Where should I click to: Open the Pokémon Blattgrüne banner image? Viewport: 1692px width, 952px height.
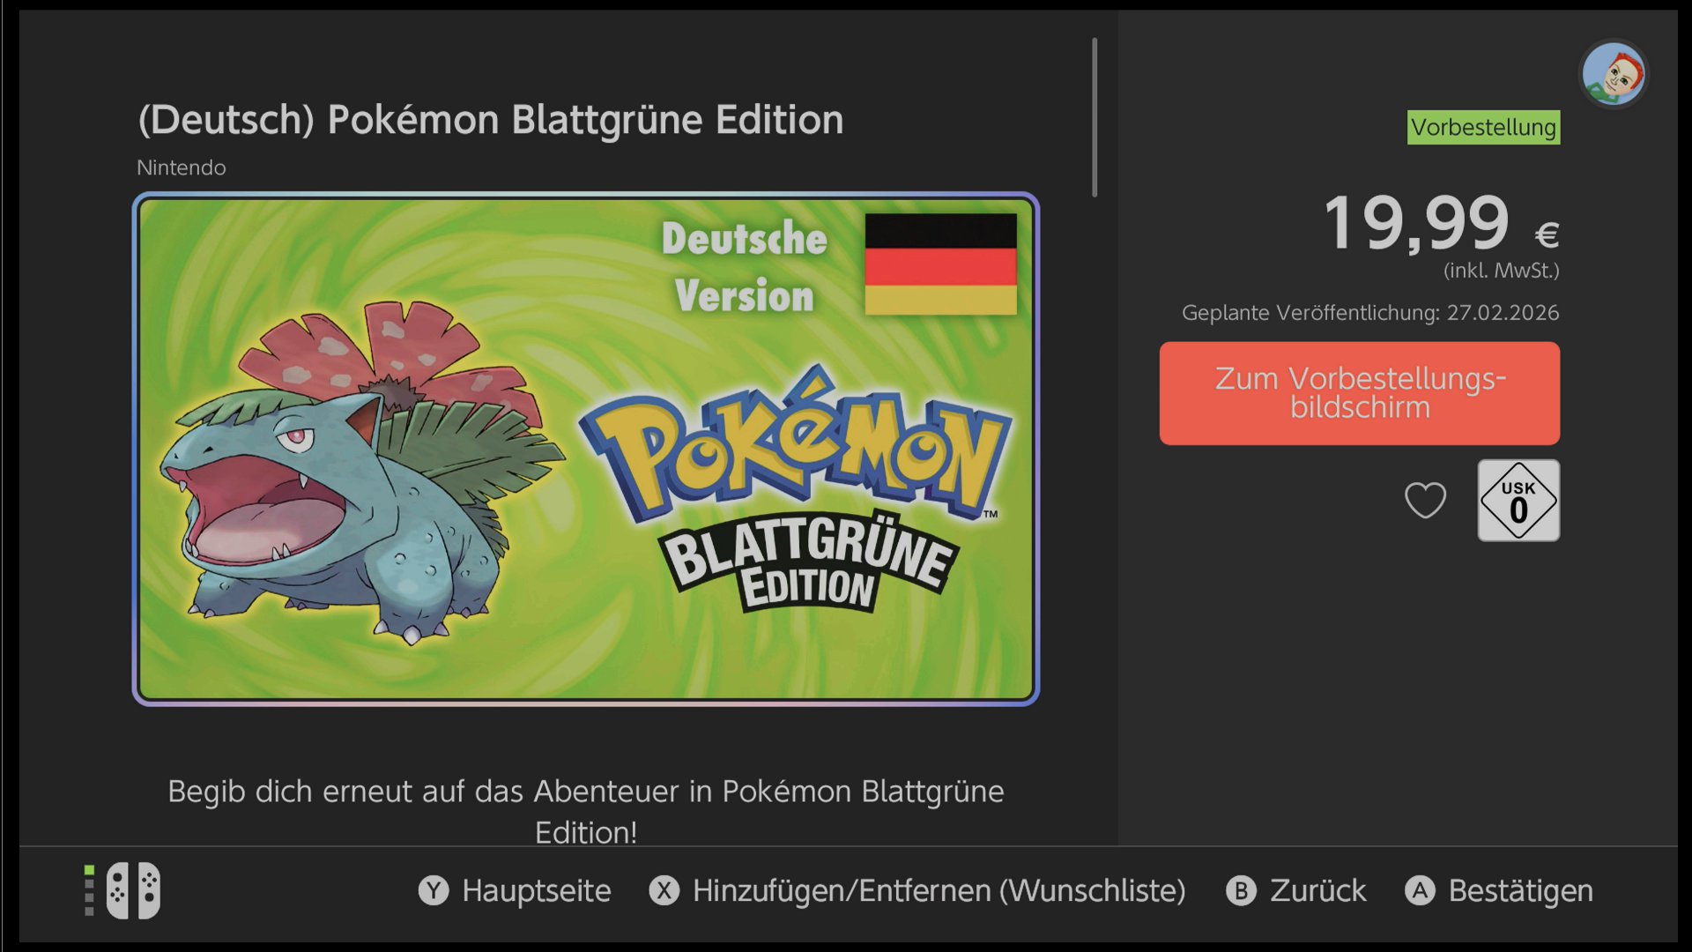point(585,449)
